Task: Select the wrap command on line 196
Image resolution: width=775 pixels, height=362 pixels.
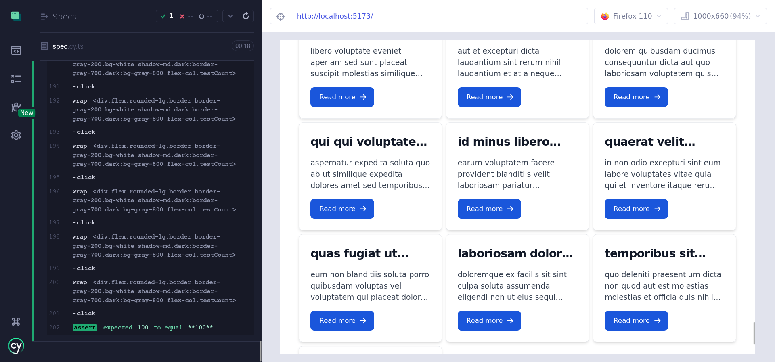Action: (x=150, y=201)
